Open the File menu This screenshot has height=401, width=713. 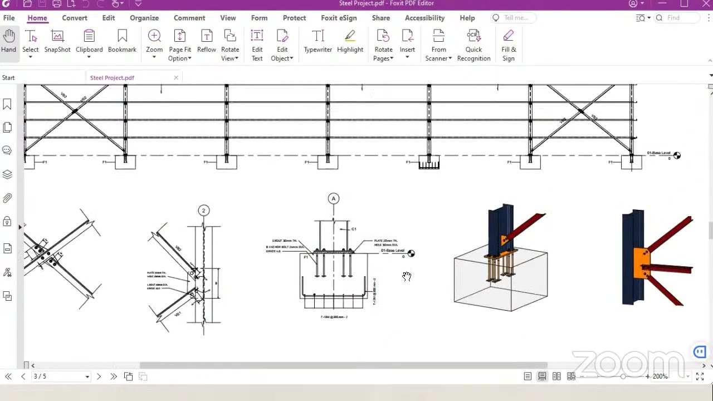click(9, 18)
